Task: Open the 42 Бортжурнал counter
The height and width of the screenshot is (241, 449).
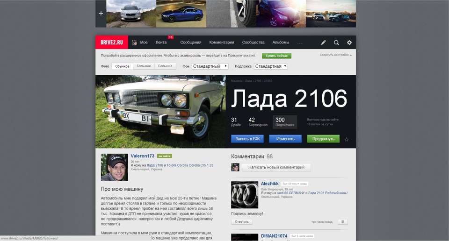Action: [x=258, y=122]
